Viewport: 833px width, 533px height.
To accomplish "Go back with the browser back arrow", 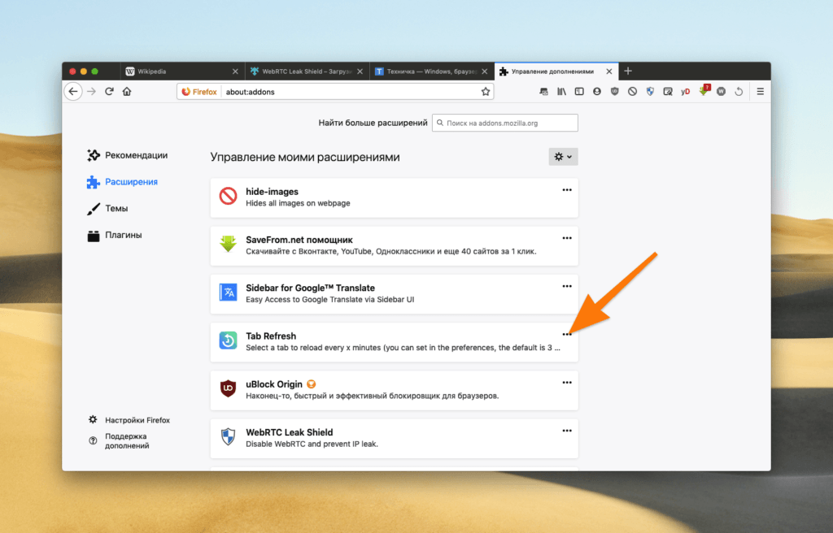I will click(73, 91).
